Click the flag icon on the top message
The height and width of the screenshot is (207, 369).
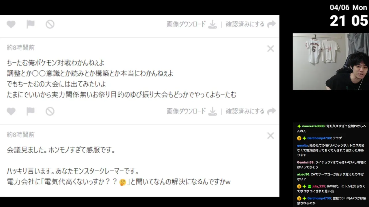coord(31,24)
